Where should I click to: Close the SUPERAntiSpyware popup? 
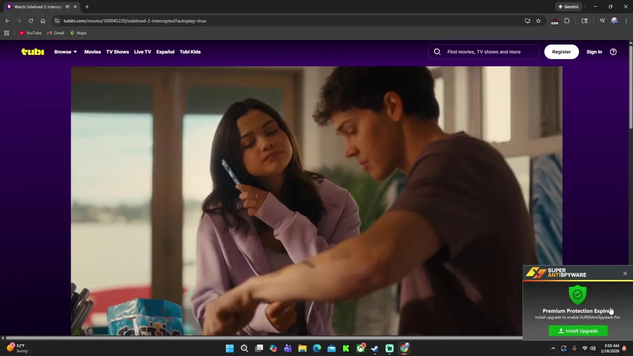[625, 273]
